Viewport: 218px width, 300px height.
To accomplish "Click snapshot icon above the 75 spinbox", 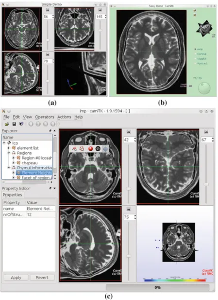I will (129, 209).
